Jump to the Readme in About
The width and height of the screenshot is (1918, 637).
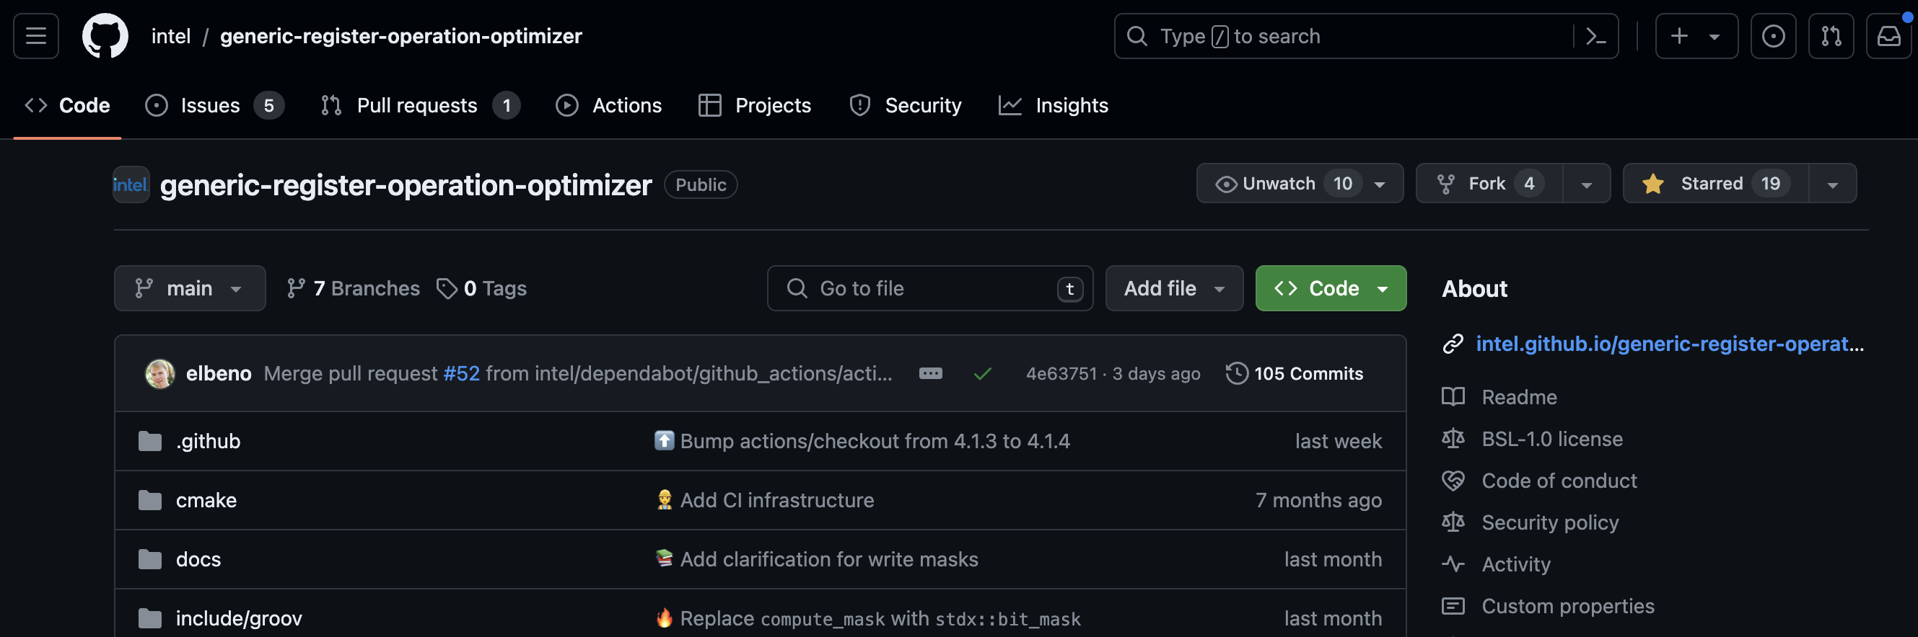pos(1519,397)
